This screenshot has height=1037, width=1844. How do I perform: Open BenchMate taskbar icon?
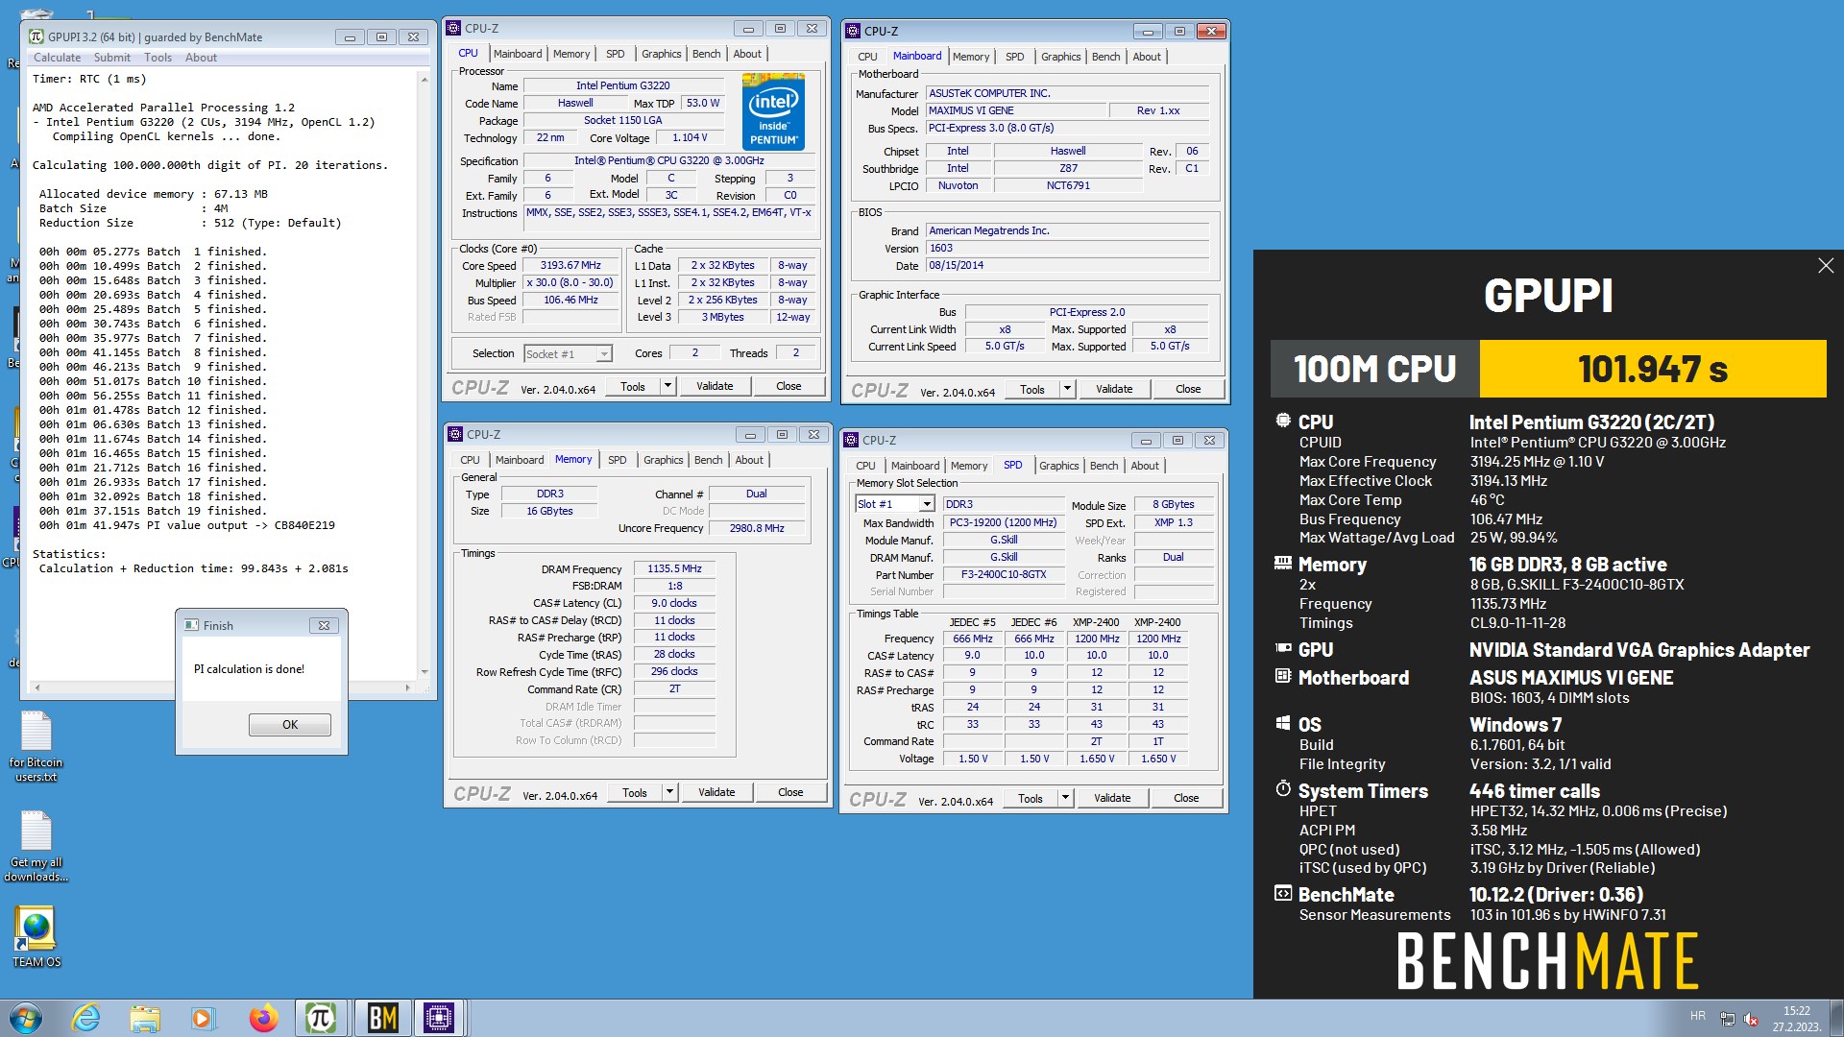pyautogui.click(x=381, y=1018)
